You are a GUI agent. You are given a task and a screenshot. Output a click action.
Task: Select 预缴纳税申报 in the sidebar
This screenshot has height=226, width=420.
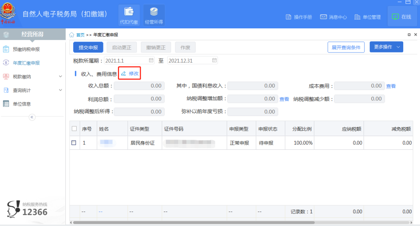(26, 49)
